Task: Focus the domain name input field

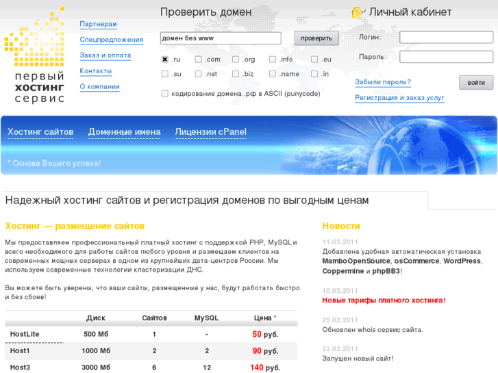Action: click(x=221, y=38)
